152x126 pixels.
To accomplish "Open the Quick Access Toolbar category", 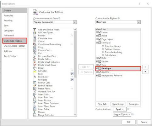I will click(14, 46).
